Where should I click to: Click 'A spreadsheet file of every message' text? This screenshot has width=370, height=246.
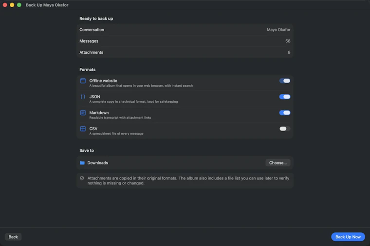pos(116,133)
